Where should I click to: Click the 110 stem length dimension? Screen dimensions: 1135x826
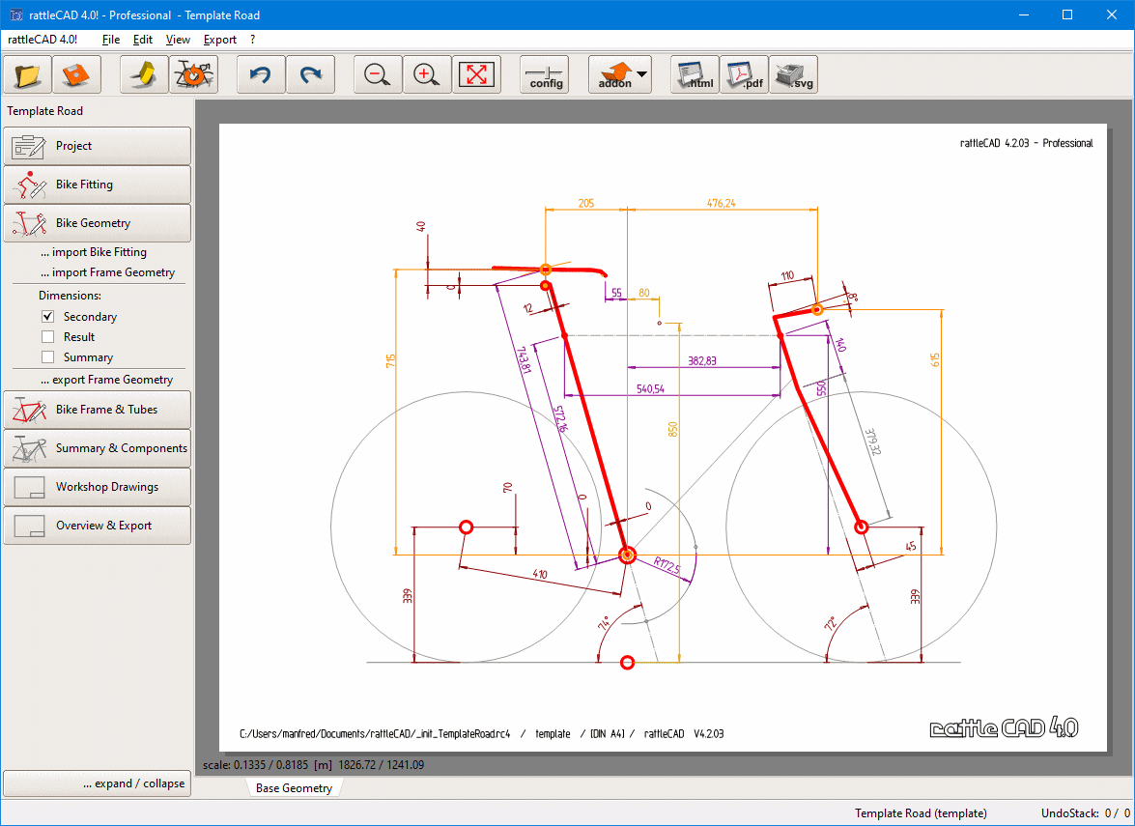pyautogui.click(x=787, y=275)
